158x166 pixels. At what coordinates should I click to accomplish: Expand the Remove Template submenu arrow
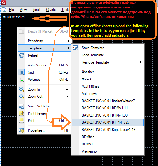pos(141,62)
